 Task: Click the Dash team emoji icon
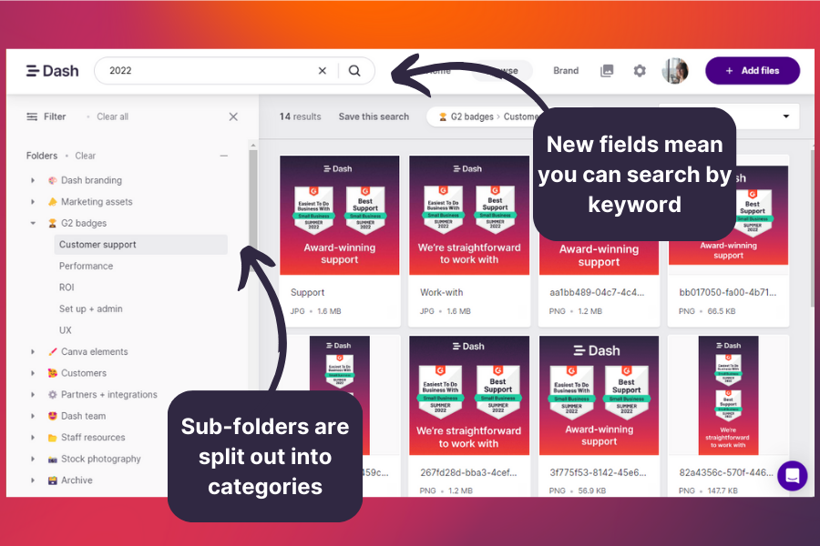pyautogui.click(x=52, y=416)
